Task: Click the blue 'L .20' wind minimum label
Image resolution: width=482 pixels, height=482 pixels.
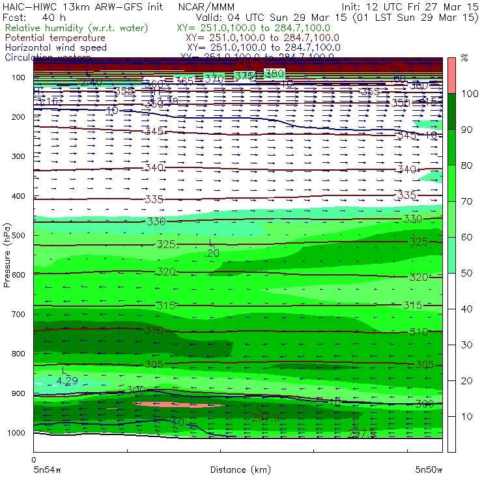Action: (x=212, y=248)
